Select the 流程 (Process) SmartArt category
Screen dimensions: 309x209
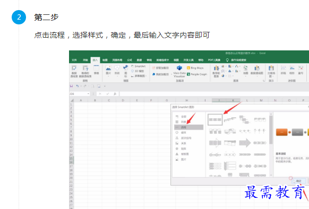pyautogui.click(x=189, y=127)
